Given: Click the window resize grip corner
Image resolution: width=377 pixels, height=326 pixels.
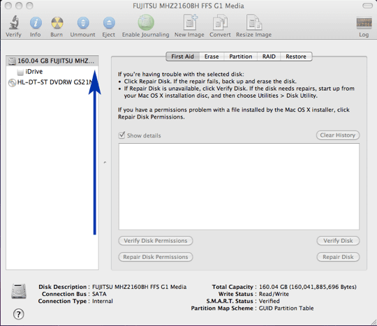Looking at the screenshot, I should [374, 322].
